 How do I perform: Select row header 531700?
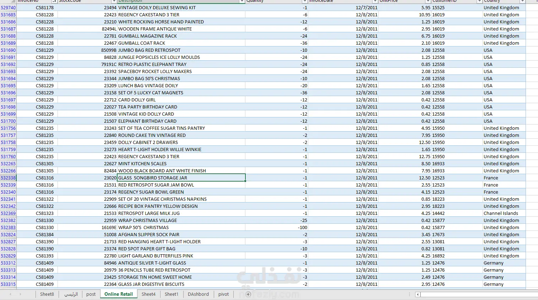point(8,121)
